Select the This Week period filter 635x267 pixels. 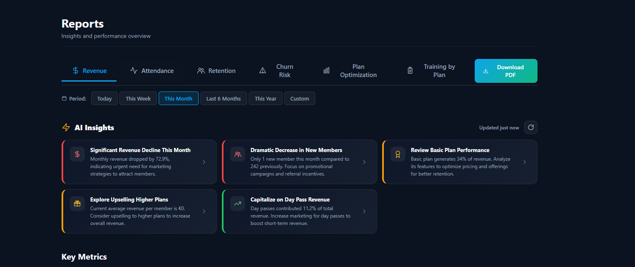point(138,98)
